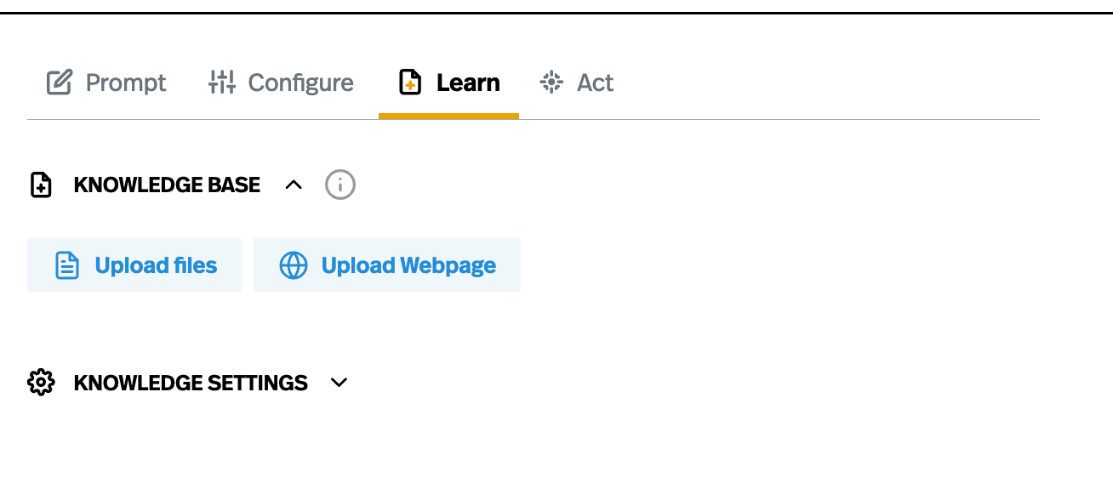
Task: Toggle the KNOWLEDGE BASE heading text
Action: point(167,185)
